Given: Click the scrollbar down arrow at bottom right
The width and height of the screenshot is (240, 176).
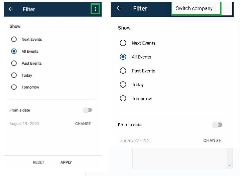Looking at the screenshot, I should point(229,166).
